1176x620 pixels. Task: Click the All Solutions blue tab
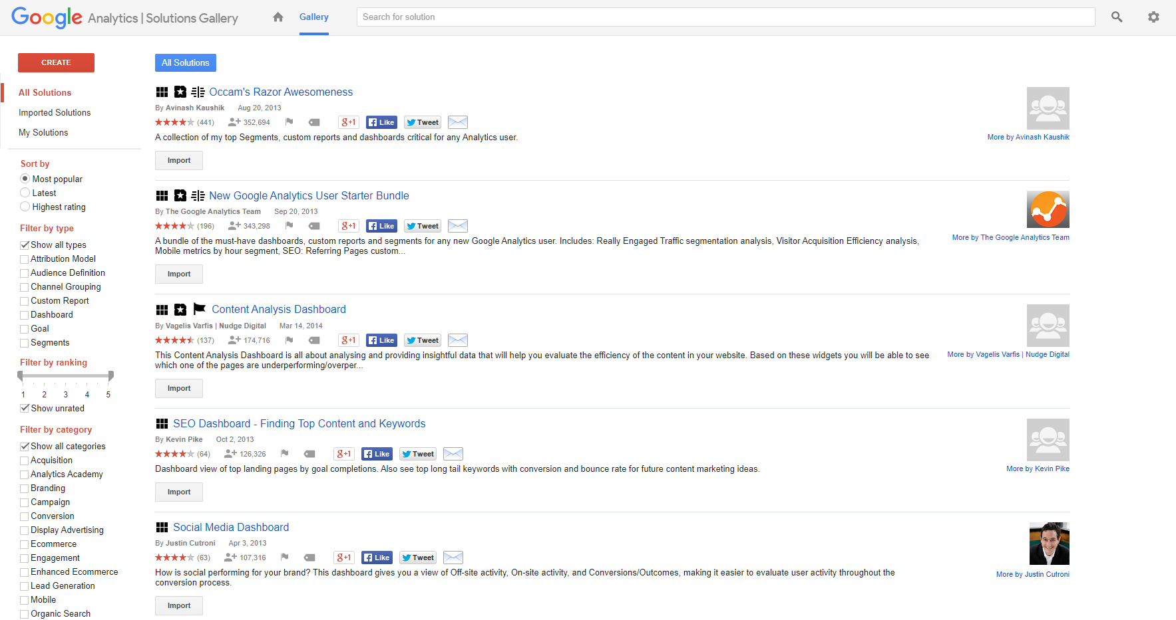[186, 62]
